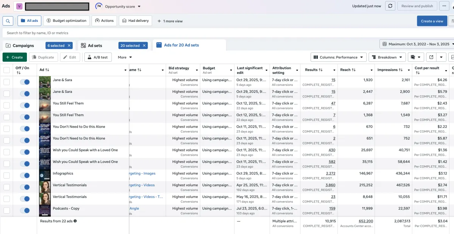
Task: Select the Podcasts - Copy ad checkbox
Action: click(7, 211)
